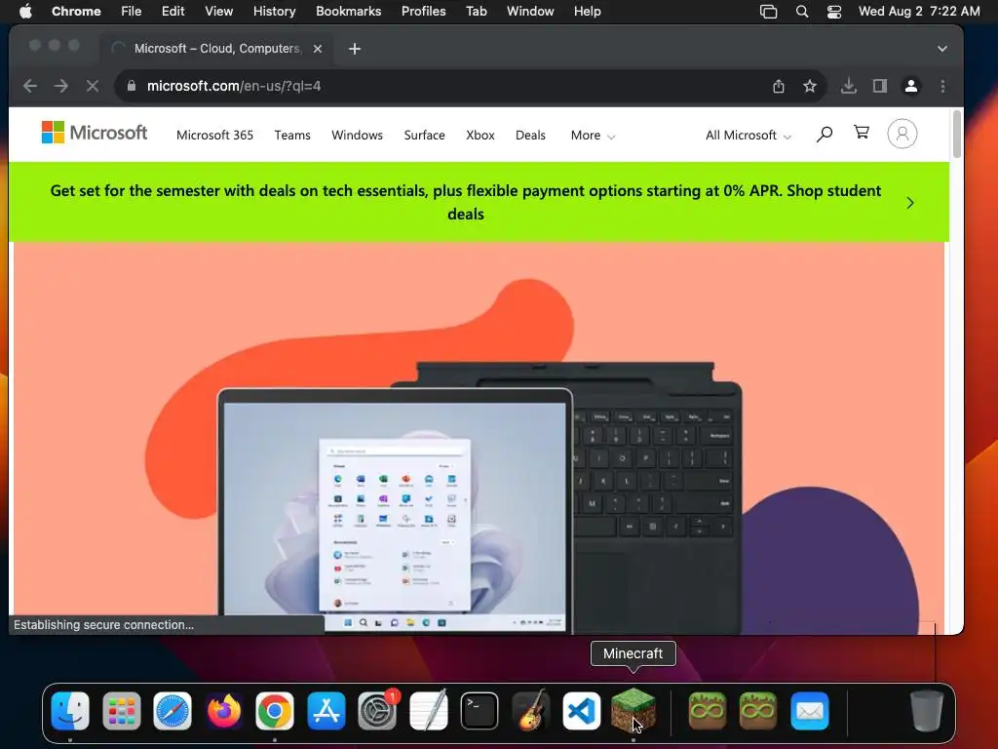Image resolution: width=998 pixels, height=749 pixels.
Task: Expand the More navigation dropdown
Action: coord(593,135)
